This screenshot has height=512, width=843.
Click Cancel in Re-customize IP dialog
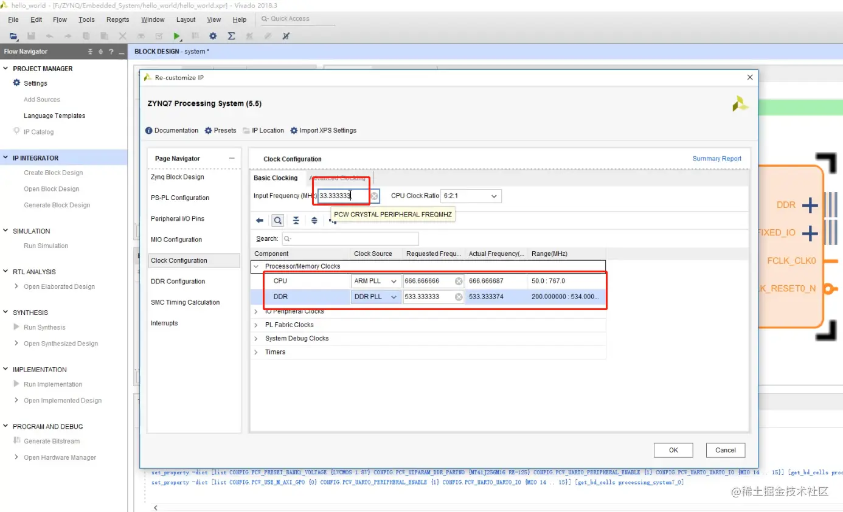(x=726, y=451)
